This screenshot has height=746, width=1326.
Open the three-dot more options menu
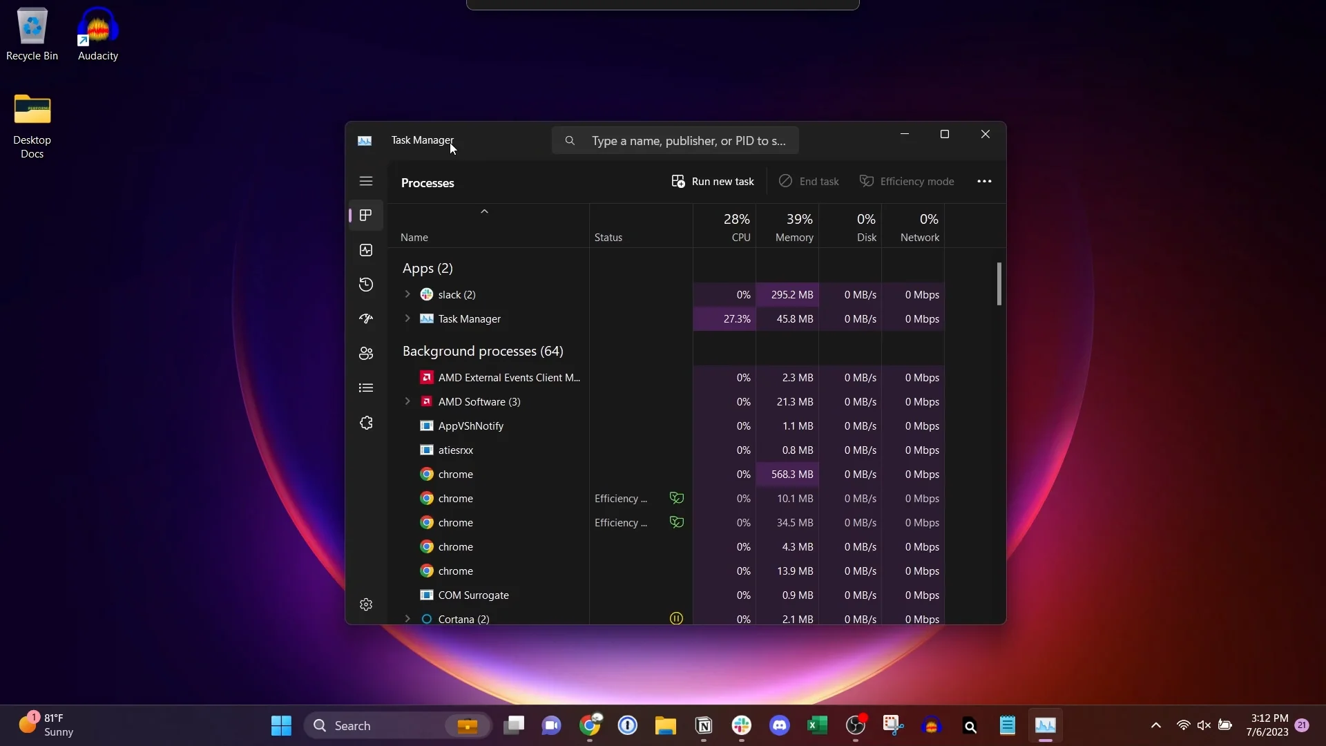[x=984, y=181]
